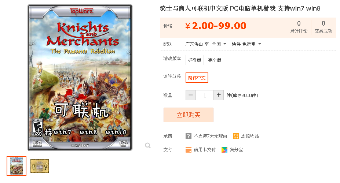Open the 交易成功 transactions count
The image size is (340, 183).
click(323, 27)
